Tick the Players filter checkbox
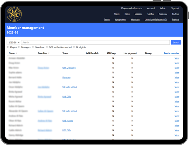 (x=8, y=47)
